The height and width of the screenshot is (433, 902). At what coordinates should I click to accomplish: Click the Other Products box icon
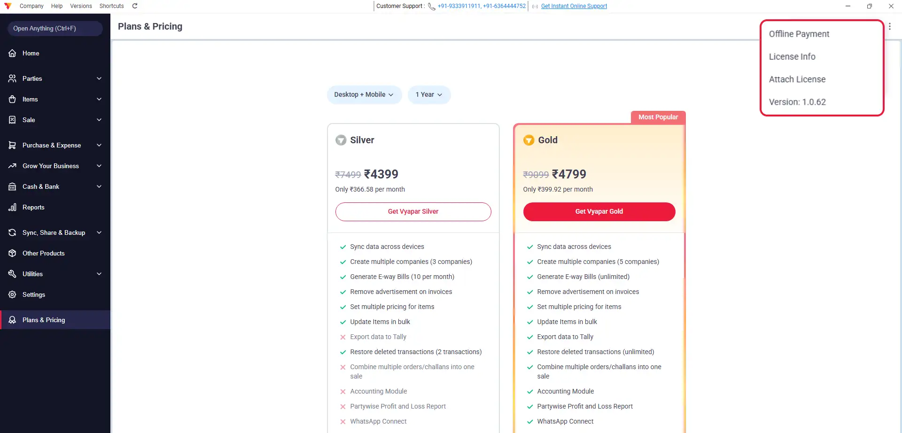click(x=13, y=253)
